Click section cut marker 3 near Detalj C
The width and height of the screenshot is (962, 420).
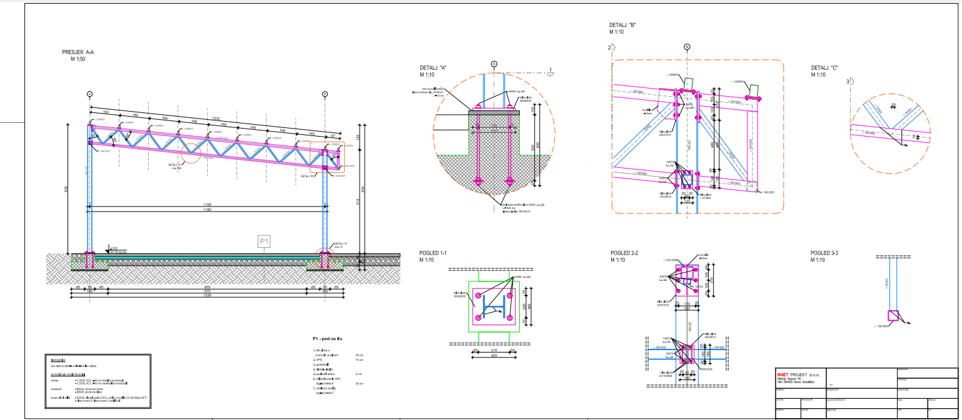coord(849,81)
